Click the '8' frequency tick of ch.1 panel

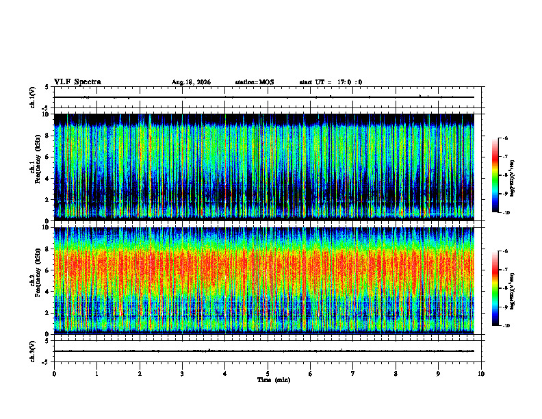coord(47,136)
